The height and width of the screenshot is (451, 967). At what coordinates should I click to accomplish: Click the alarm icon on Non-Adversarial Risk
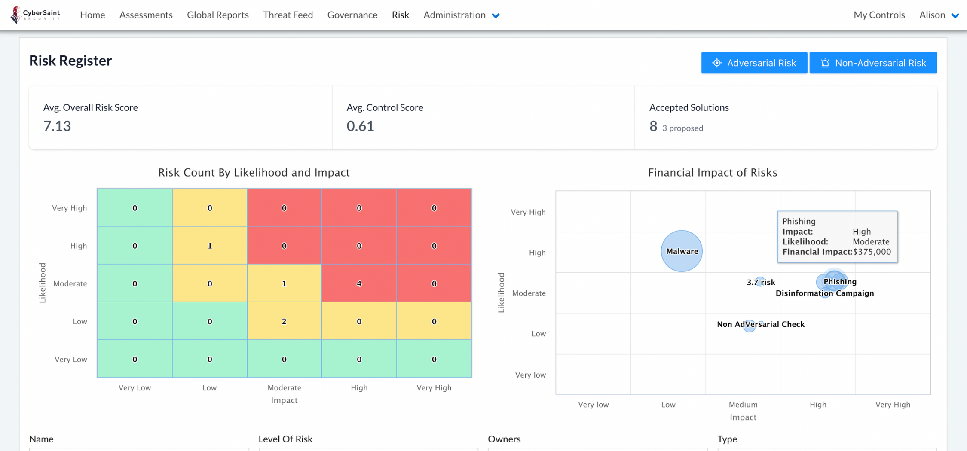tap(825, 63)
